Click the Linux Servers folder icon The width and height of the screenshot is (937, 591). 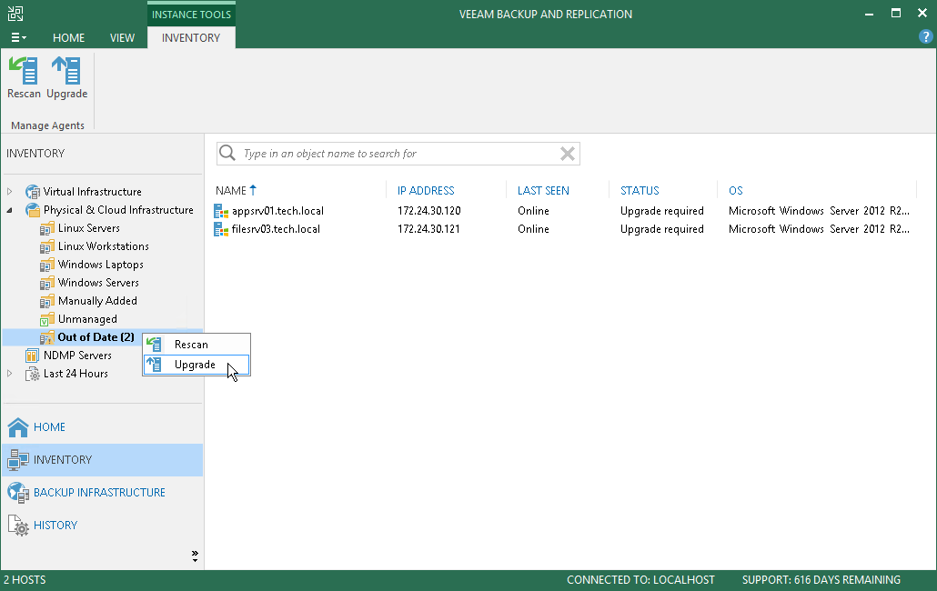[x=46, y=228]
